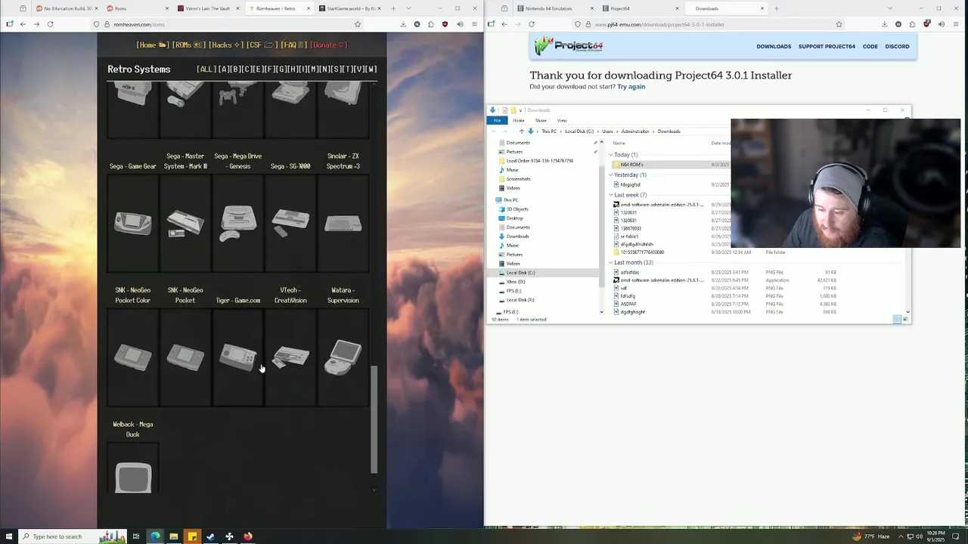Screen dimensions: 968x544
Task: Choose the Tiger Game.com console image
Action: pos(238,358)
